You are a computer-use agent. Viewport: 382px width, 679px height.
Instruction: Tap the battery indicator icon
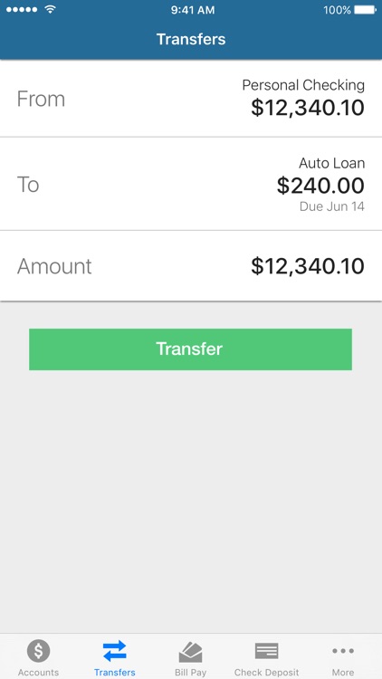[x=366, y=10]
